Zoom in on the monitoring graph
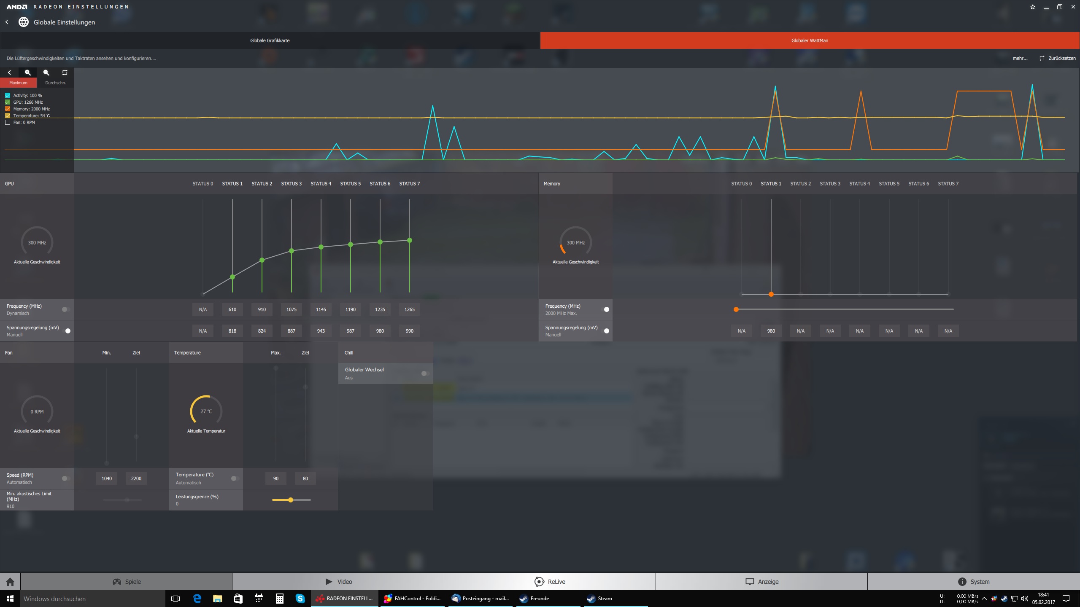This screenshot has height=607, width=1080. pos(28,73)
